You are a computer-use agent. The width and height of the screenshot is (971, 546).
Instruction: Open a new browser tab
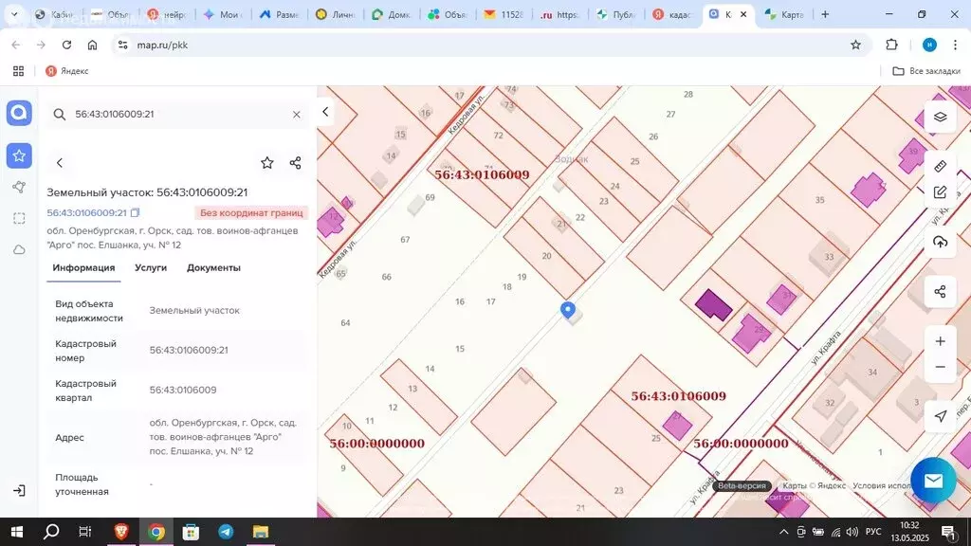[x=825, y=14]
